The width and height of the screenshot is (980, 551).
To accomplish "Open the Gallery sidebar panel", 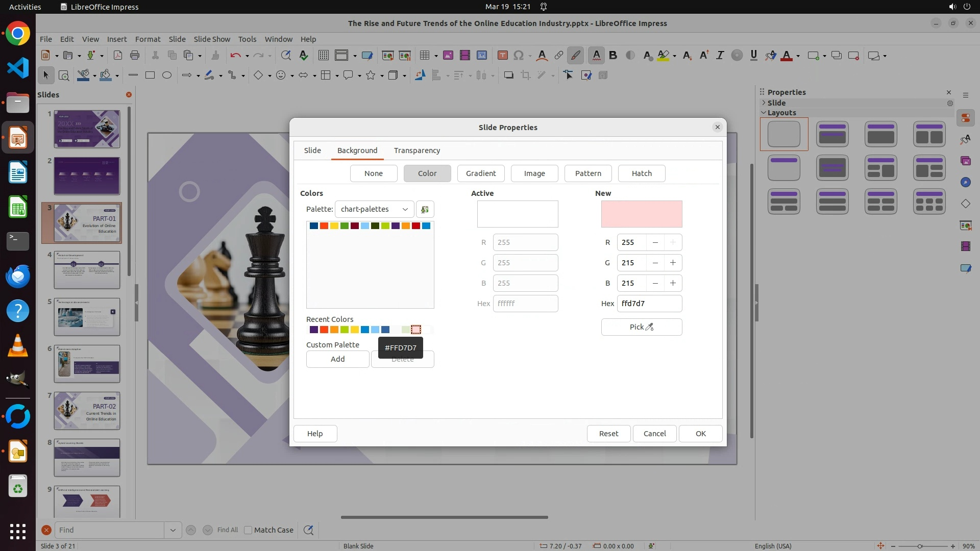I will [x=965, y=161].
